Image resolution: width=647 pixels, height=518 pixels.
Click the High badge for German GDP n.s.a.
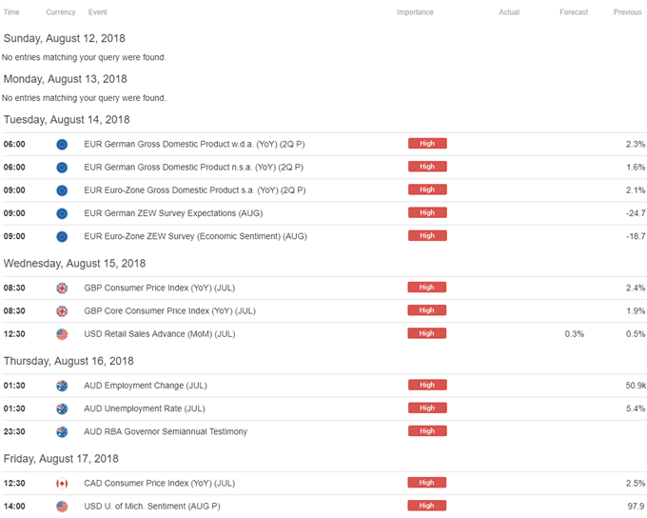[427, 167]
